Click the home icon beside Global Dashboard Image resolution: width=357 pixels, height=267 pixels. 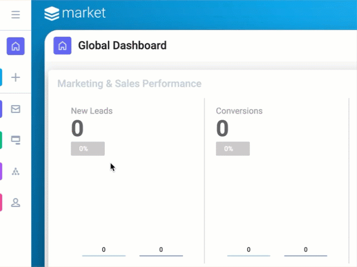(x=62, y=46)
